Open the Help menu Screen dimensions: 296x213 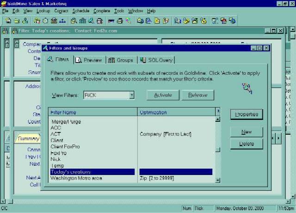coord(151,11)
